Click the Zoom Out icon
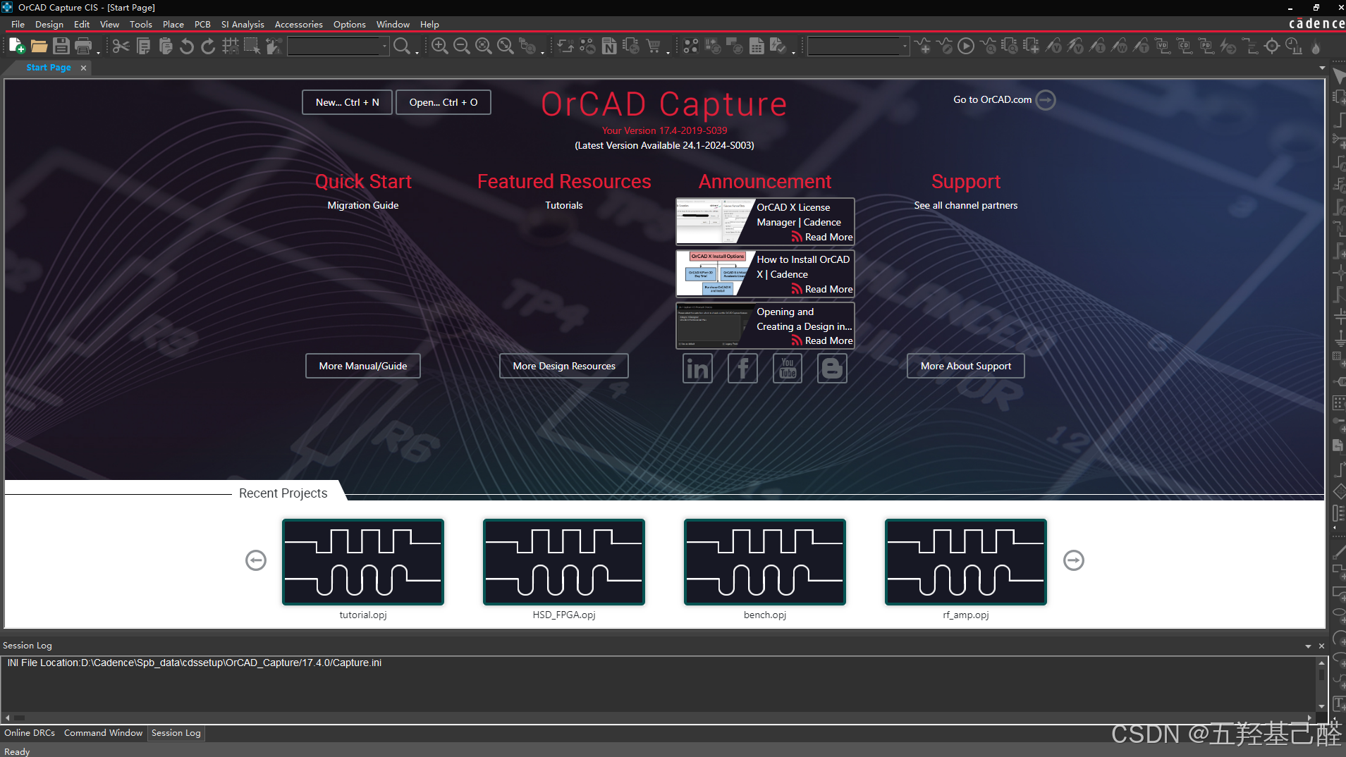 pos(462,47)
